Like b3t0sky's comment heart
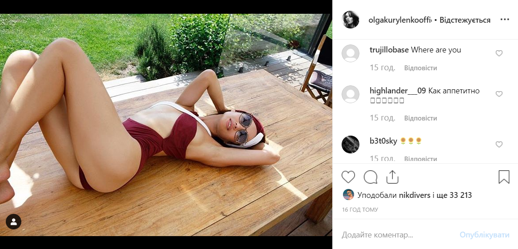 click(x=499, y=144)
